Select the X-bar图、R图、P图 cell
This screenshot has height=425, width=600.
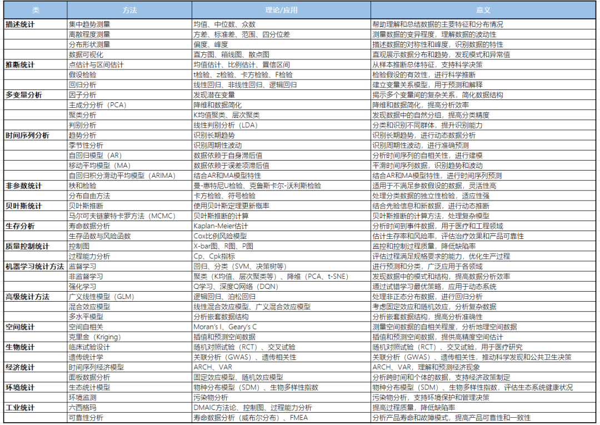coord(281,246)
